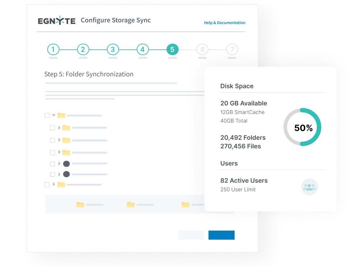Jump to step 7 of the wizard
363x267 pixels.
232,49
